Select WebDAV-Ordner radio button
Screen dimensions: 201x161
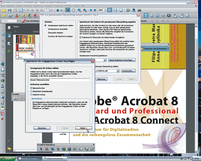pyautogui.click(x=31, y=95)
